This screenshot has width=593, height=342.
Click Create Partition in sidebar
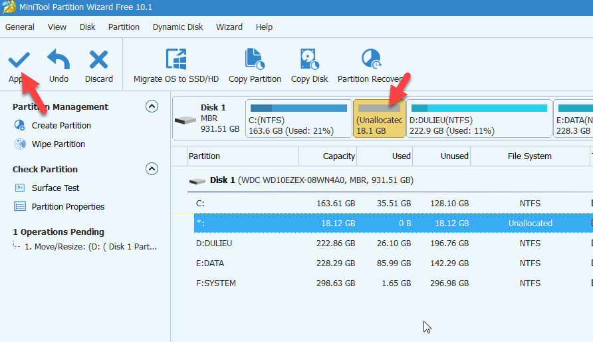pos(61,126)
